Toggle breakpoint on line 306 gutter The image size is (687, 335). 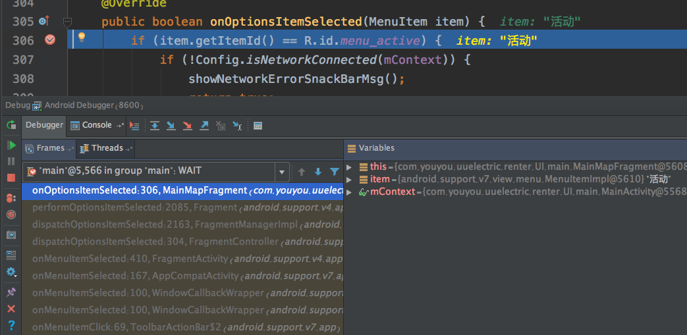(x=50, y=40)
